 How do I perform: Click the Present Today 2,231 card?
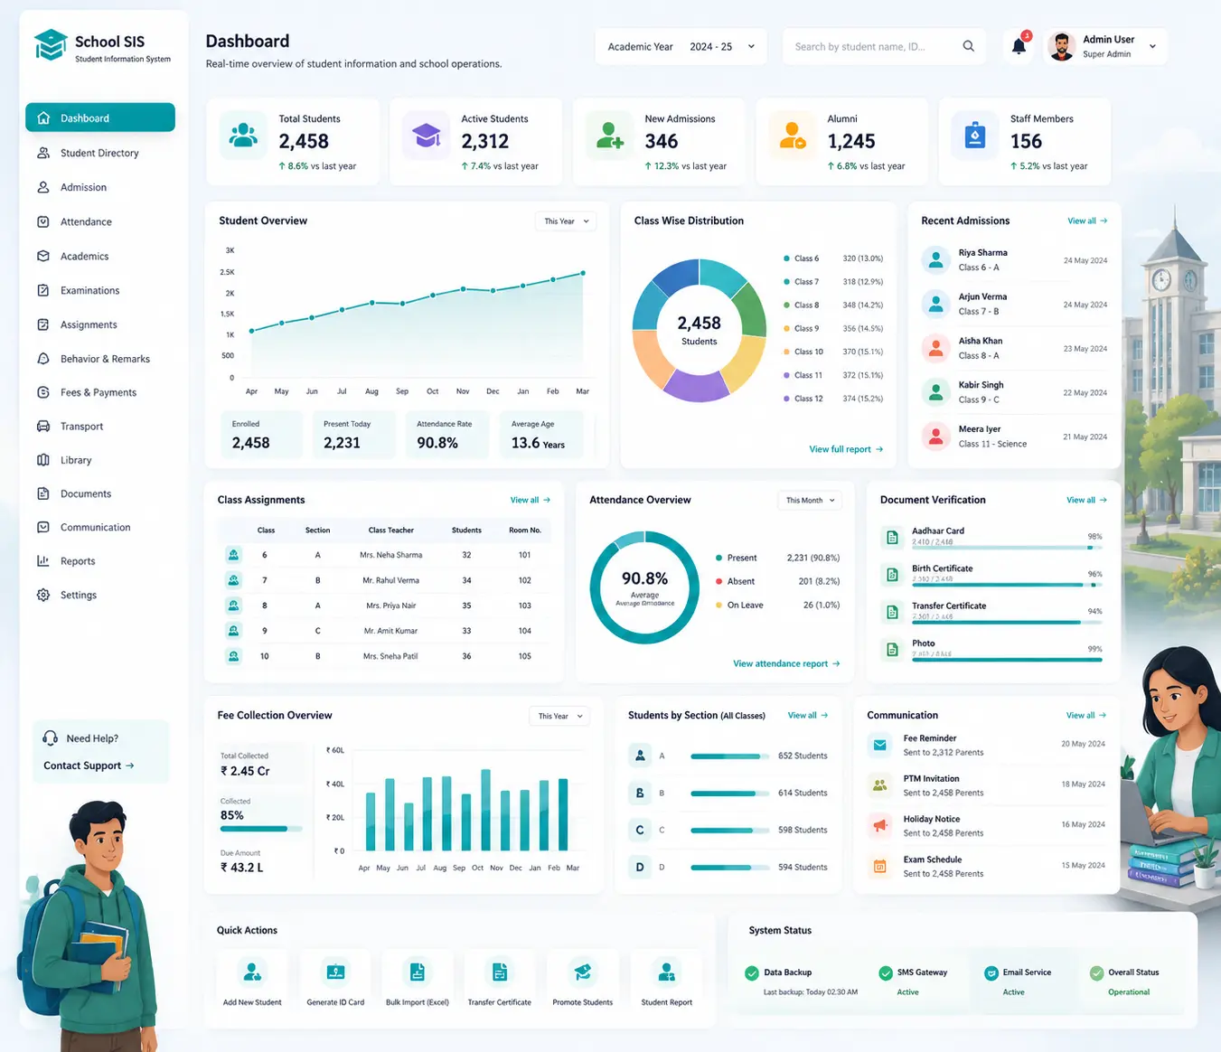coord(353,435)
